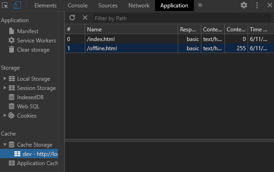Refresh the cache entries list
Screen dimensions: 274x172
(72, 18)
